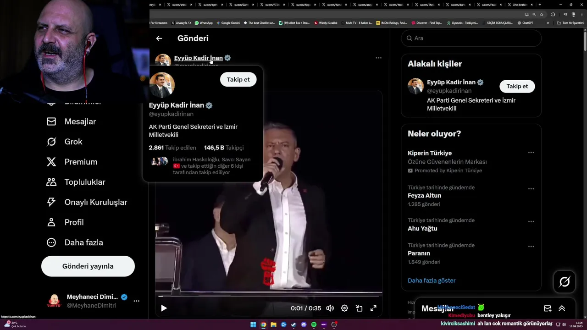The height and width of the screenshot is (330, 587).
Task: Open Chrome from the taskbar
Action: [263, 324]
